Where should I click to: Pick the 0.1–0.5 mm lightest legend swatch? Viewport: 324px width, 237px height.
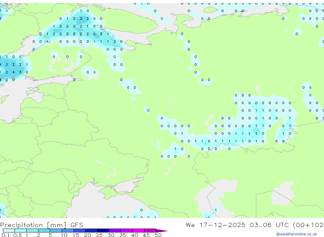click(9, 231)
